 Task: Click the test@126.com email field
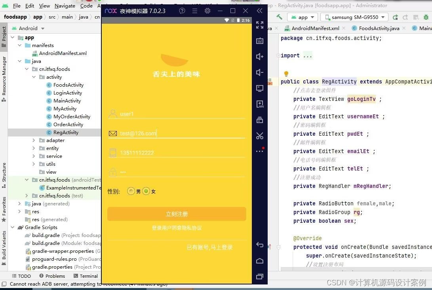pyautogui.click(x=177, y=133)
